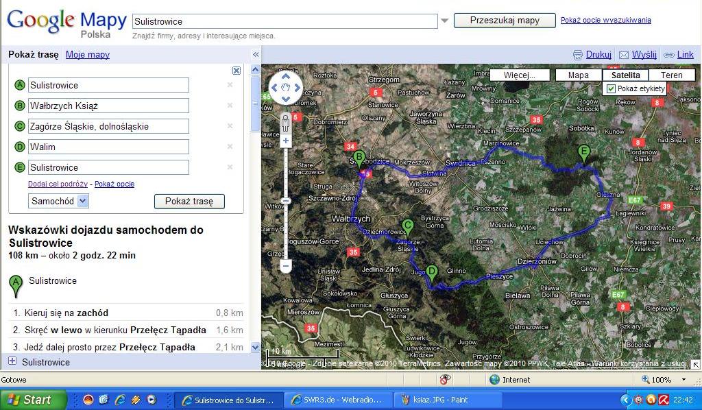The image size is (702, 410).
Task: Collapse the left panel with double chevron
Action: [x=256, y=55]
